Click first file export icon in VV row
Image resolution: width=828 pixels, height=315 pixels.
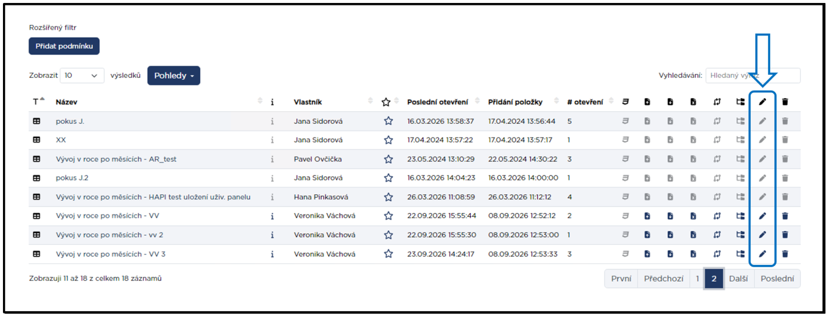[x=647, y=216]
